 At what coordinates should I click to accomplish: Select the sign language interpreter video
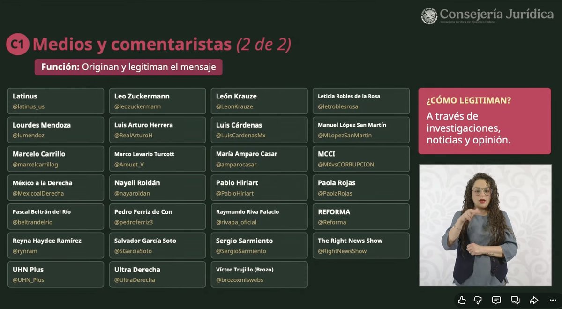[485, 225]
